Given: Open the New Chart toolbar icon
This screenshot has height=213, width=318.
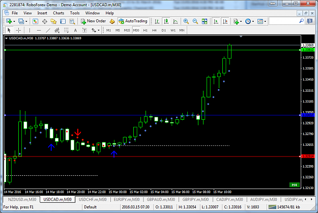Looking at the screenshot, I should (x=9, y=21).
